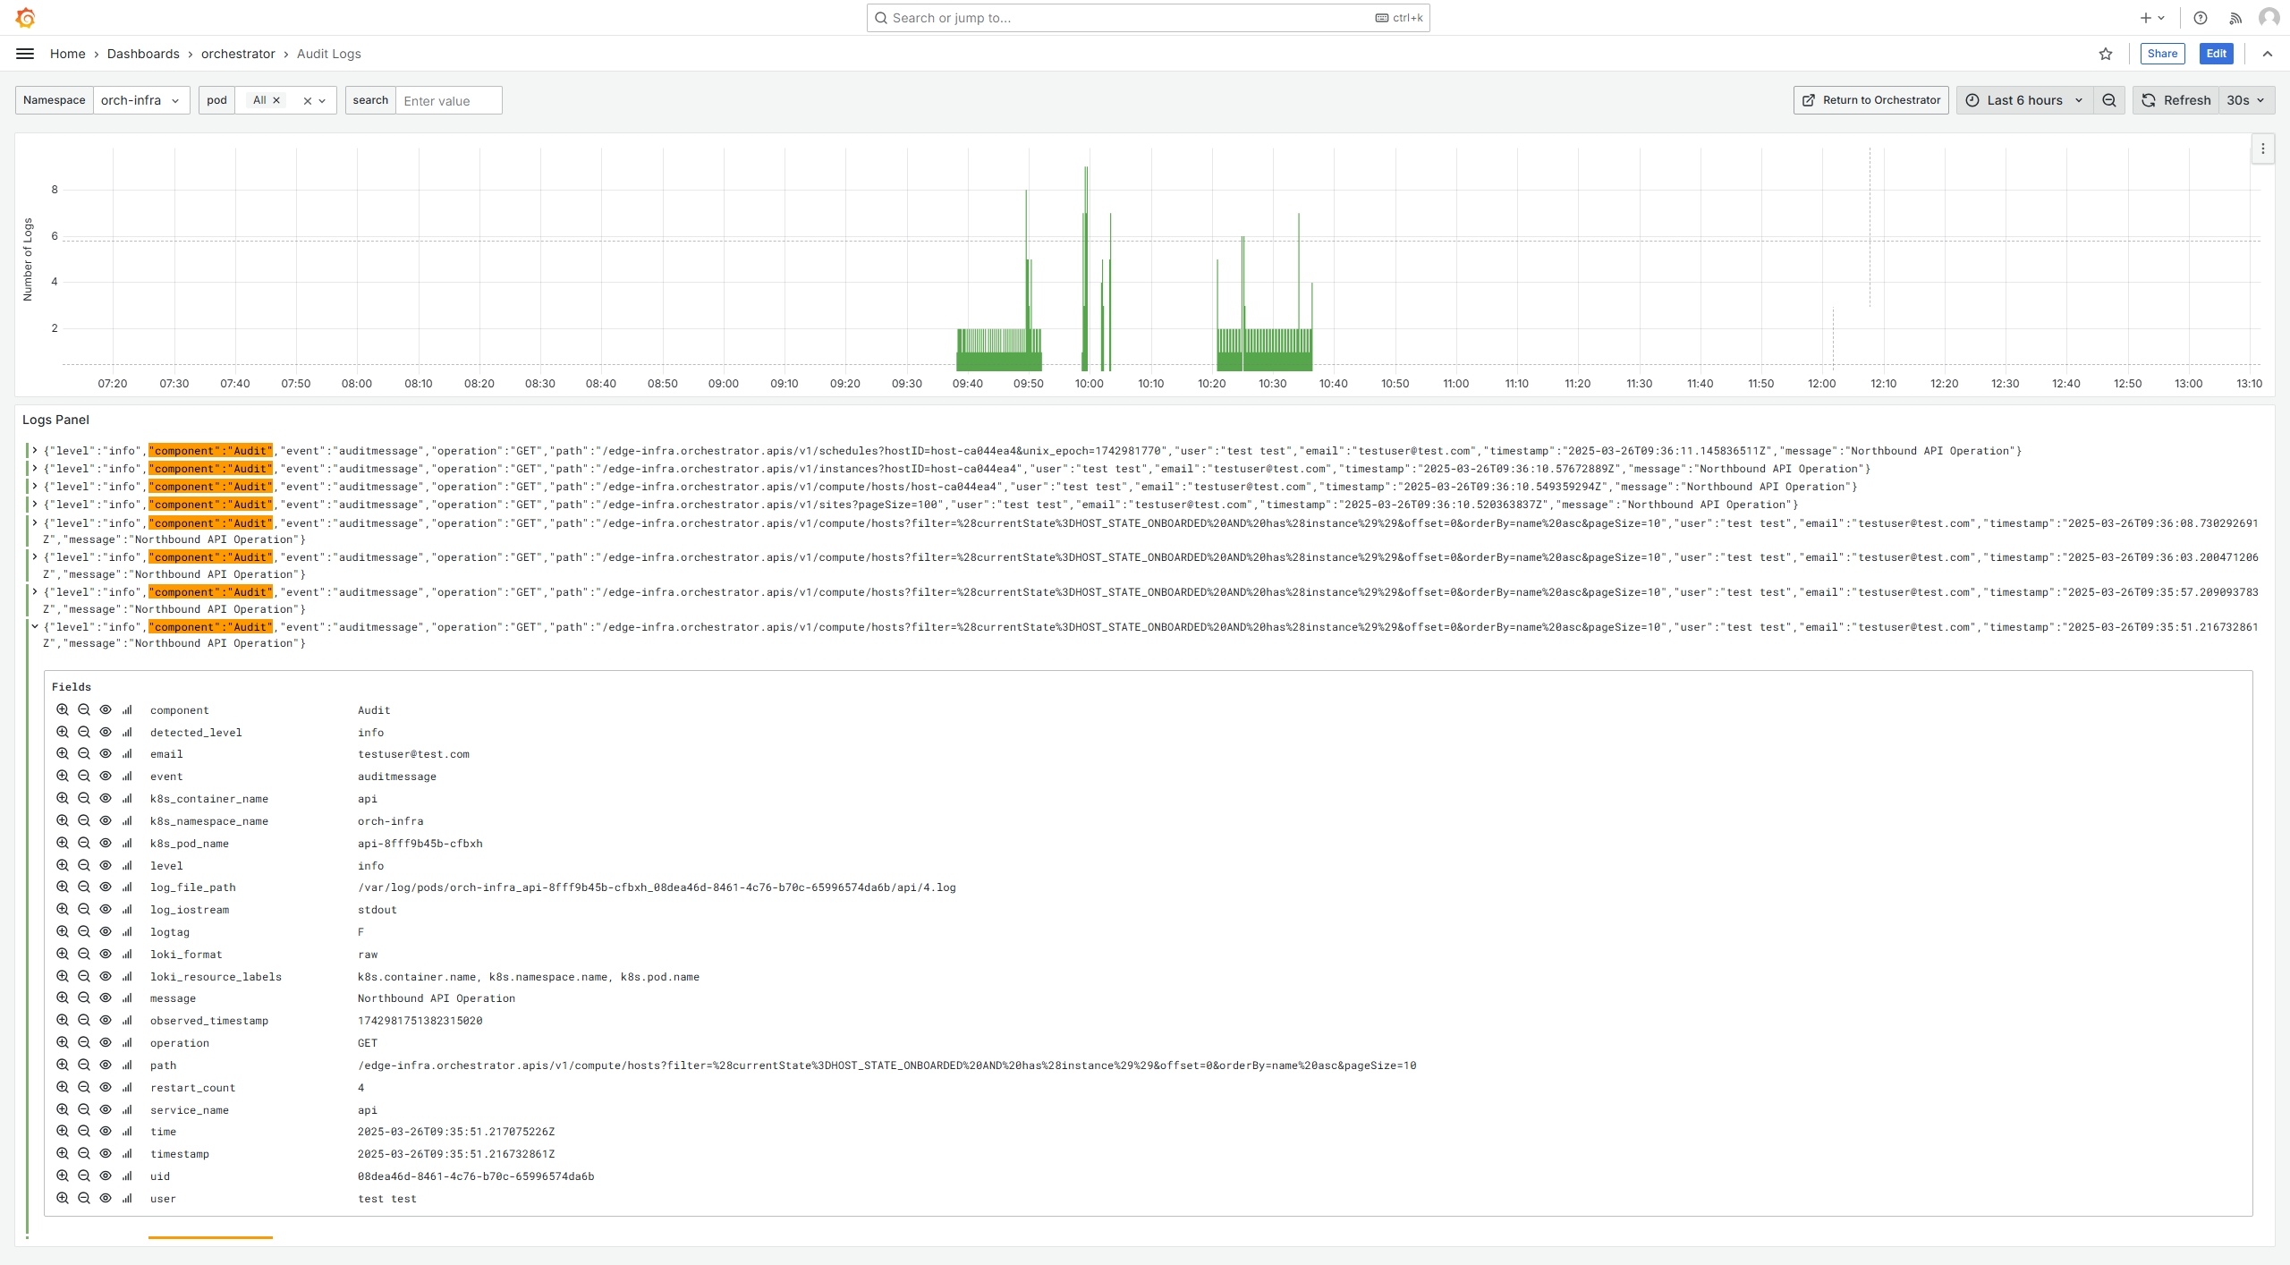Expand the first log row chevron
2290x1265 pixels.
tap(35, 450)
